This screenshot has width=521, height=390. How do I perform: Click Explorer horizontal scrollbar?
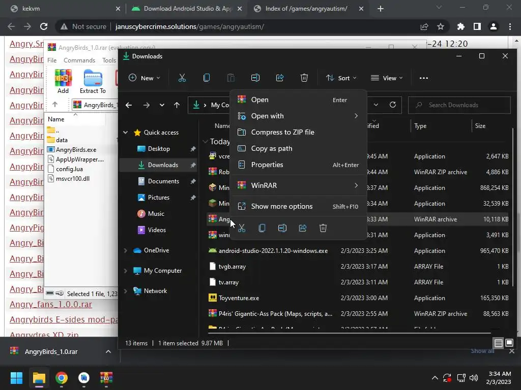[349, 332]
